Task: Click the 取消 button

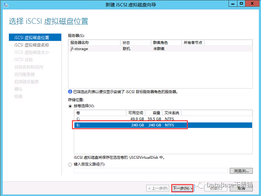Action: coord(241,188)
